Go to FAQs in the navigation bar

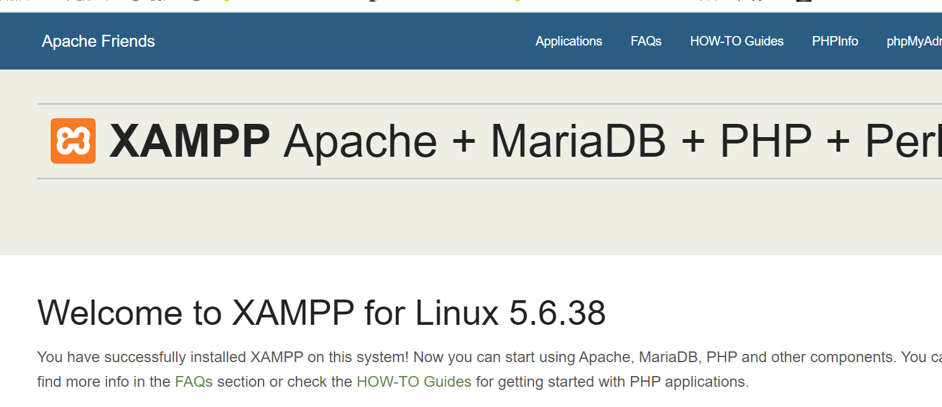[646, 41]
